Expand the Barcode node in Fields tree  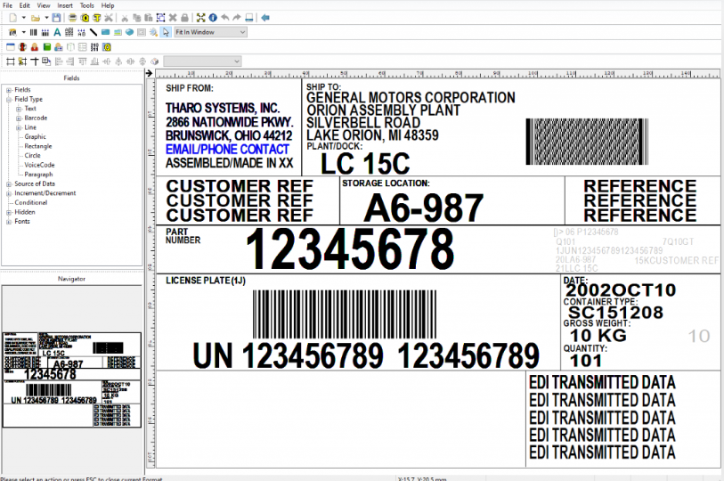pyautogui.click(x=19, y=118)
